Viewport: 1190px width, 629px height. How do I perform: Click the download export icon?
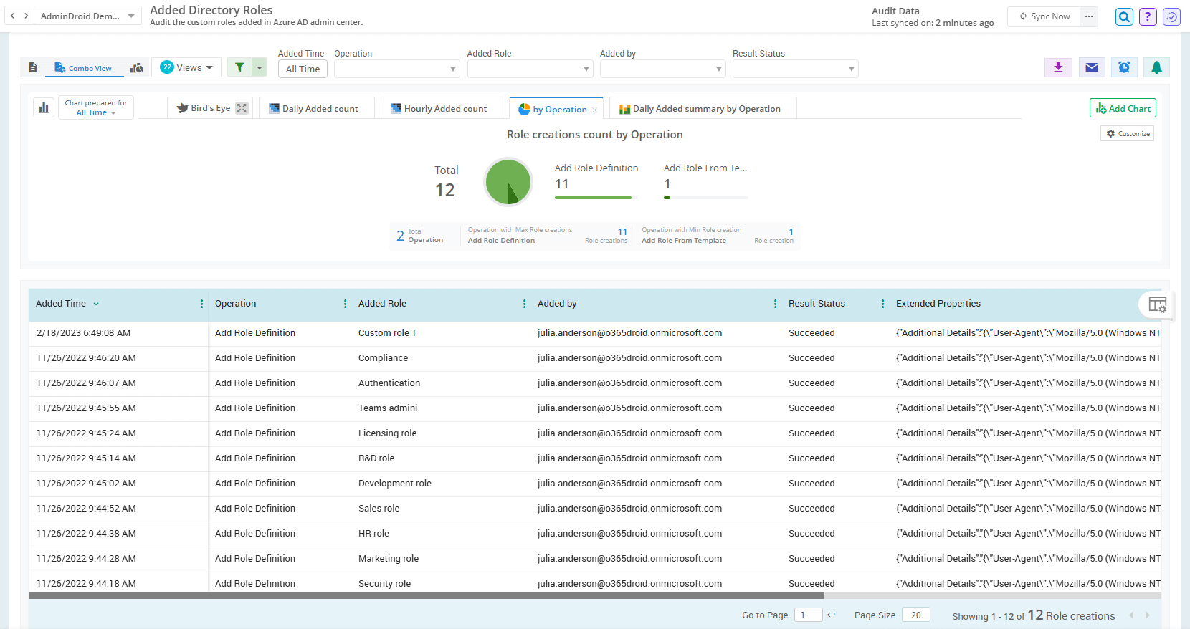1058,67
